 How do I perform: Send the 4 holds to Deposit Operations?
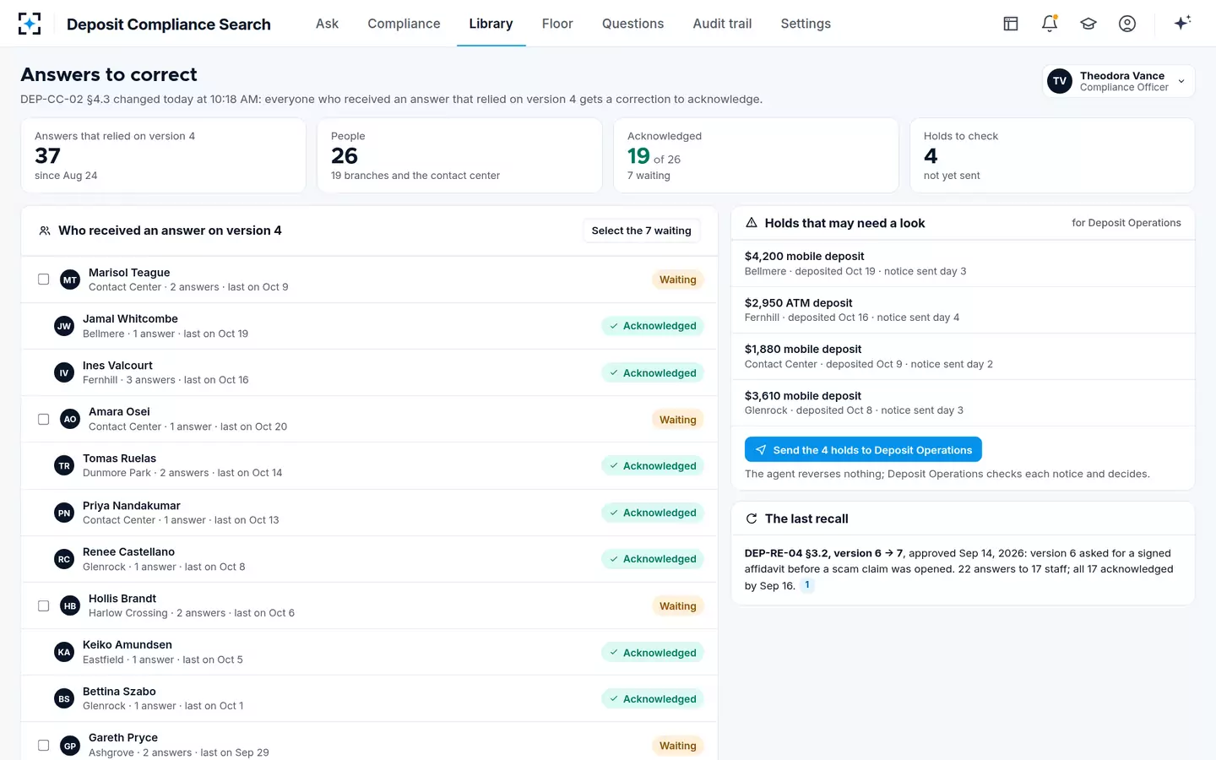click(x=863, y=450)
